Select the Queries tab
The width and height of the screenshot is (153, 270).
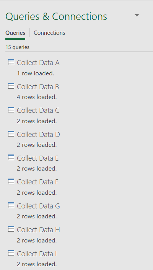pyautogui.click(x=15, y=33)
